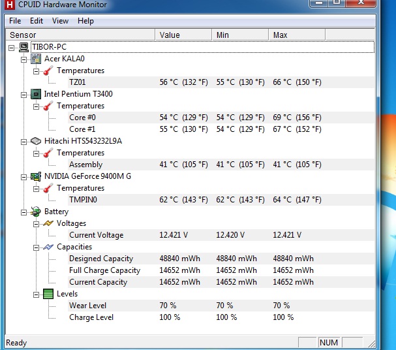Viewport: 396px width, 350px height.
Task: Collapse the Acer KALA0 node
Action: [x=23, y=59]
